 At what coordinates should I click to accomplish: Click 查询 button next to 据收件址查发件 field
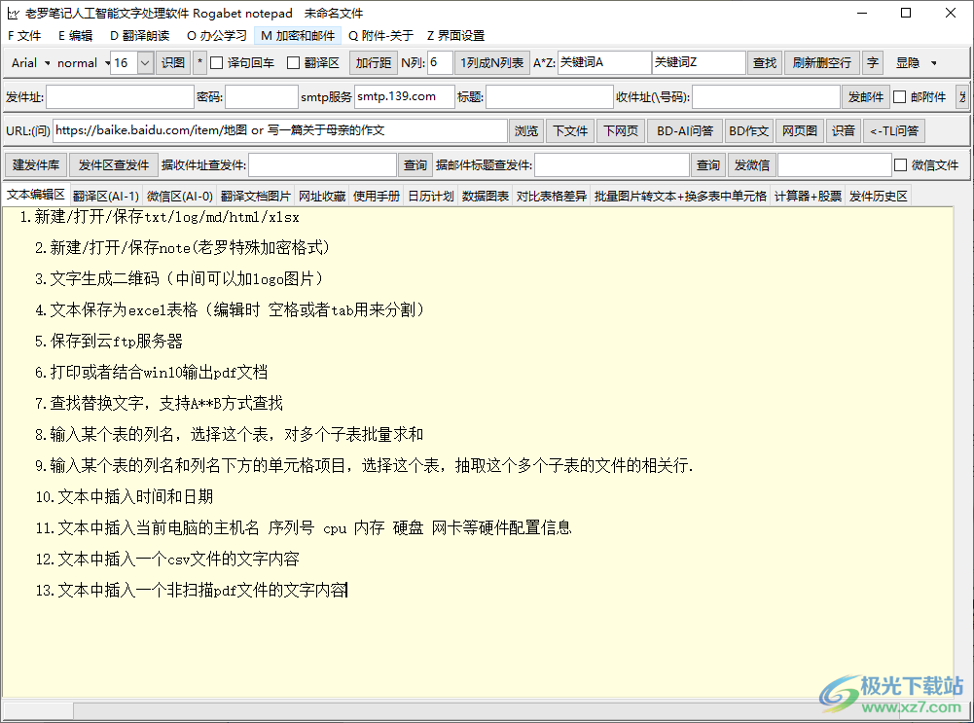pyautogui.click(x=415, y=164)
